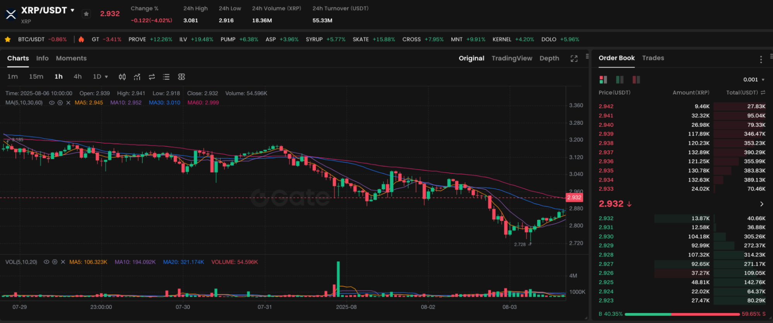Add XRP/USDT to favorites with star
The image size is (773, 323).
(86, 14)
